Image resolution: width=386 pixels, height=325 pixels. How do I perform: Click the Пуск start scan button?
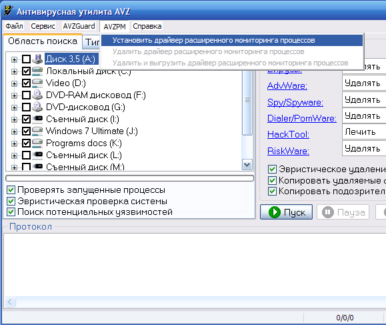(286, 212)
